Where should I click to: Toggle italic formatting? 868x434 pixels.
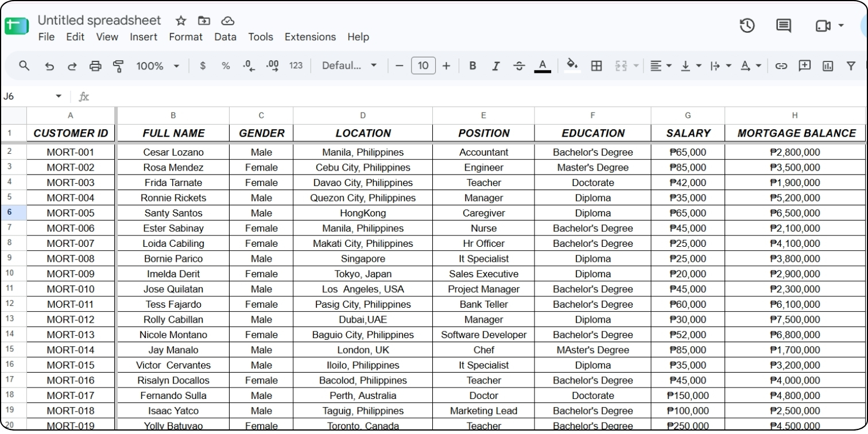tap(496, 66)
